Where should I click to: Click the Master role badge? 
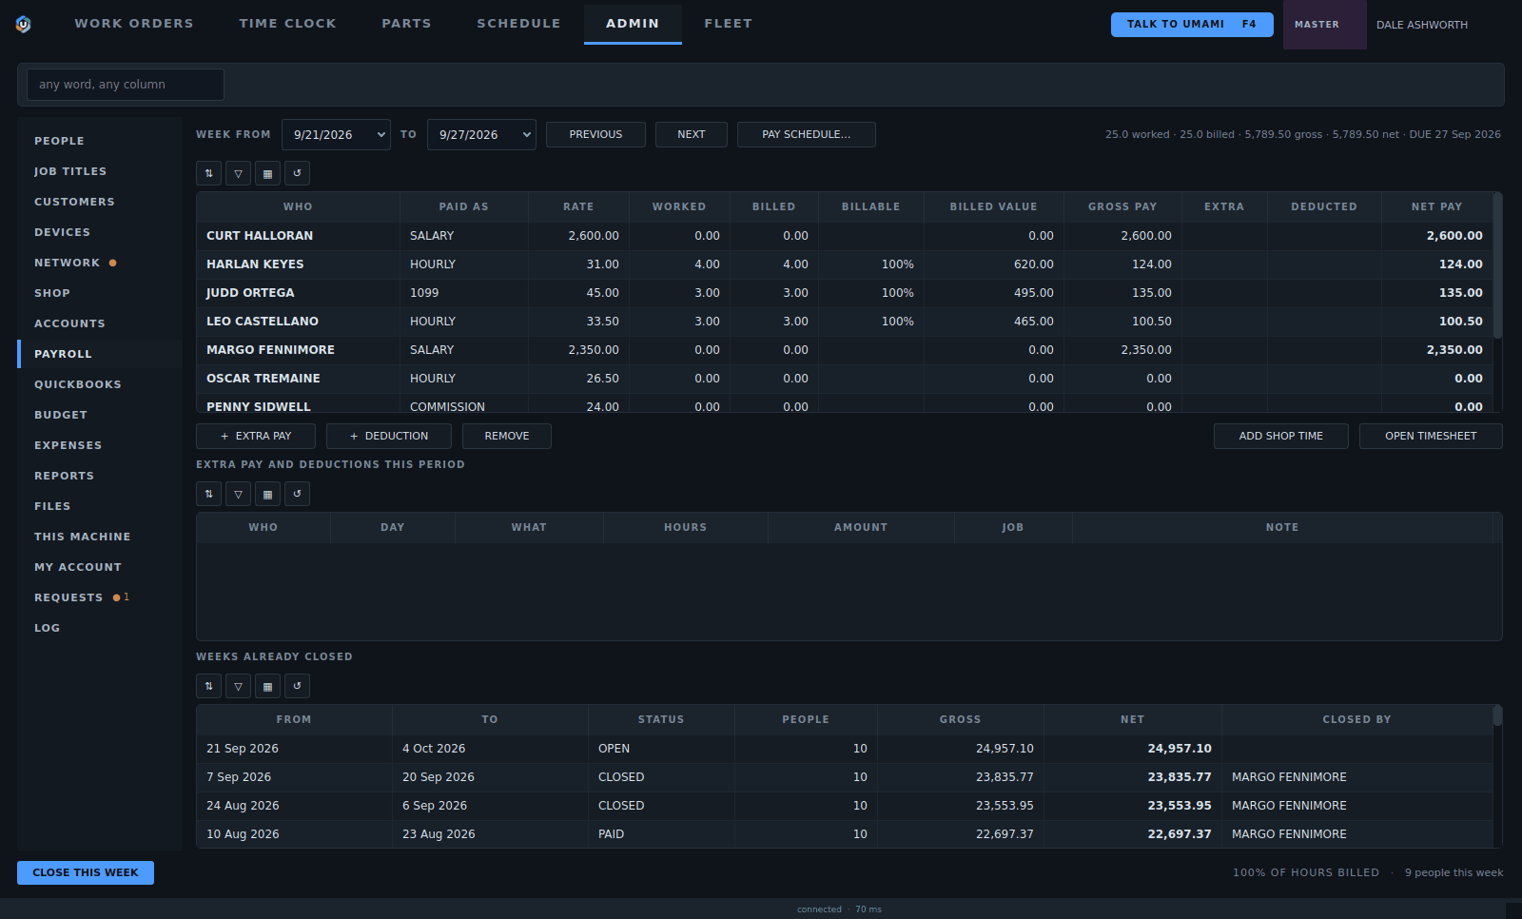1324,25
